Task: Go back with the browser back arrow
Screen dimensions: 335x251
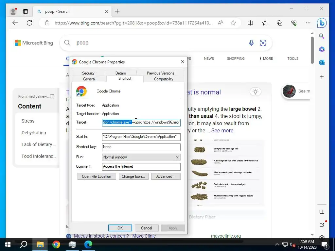Action: pos(15,23)
